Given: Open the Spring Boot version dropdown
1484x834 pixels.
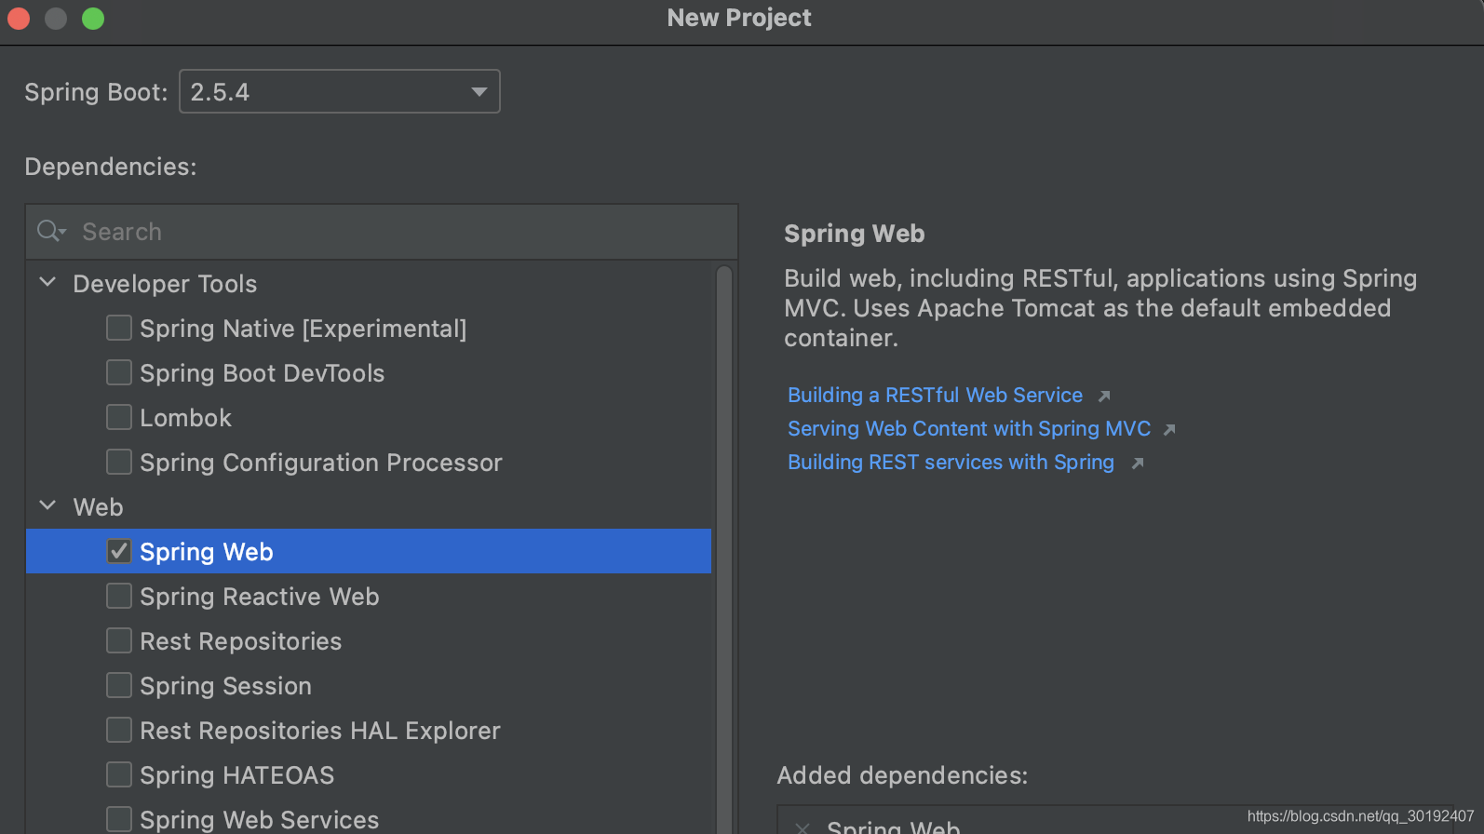Looking at the screenshot, I should [x=340, y=91].
